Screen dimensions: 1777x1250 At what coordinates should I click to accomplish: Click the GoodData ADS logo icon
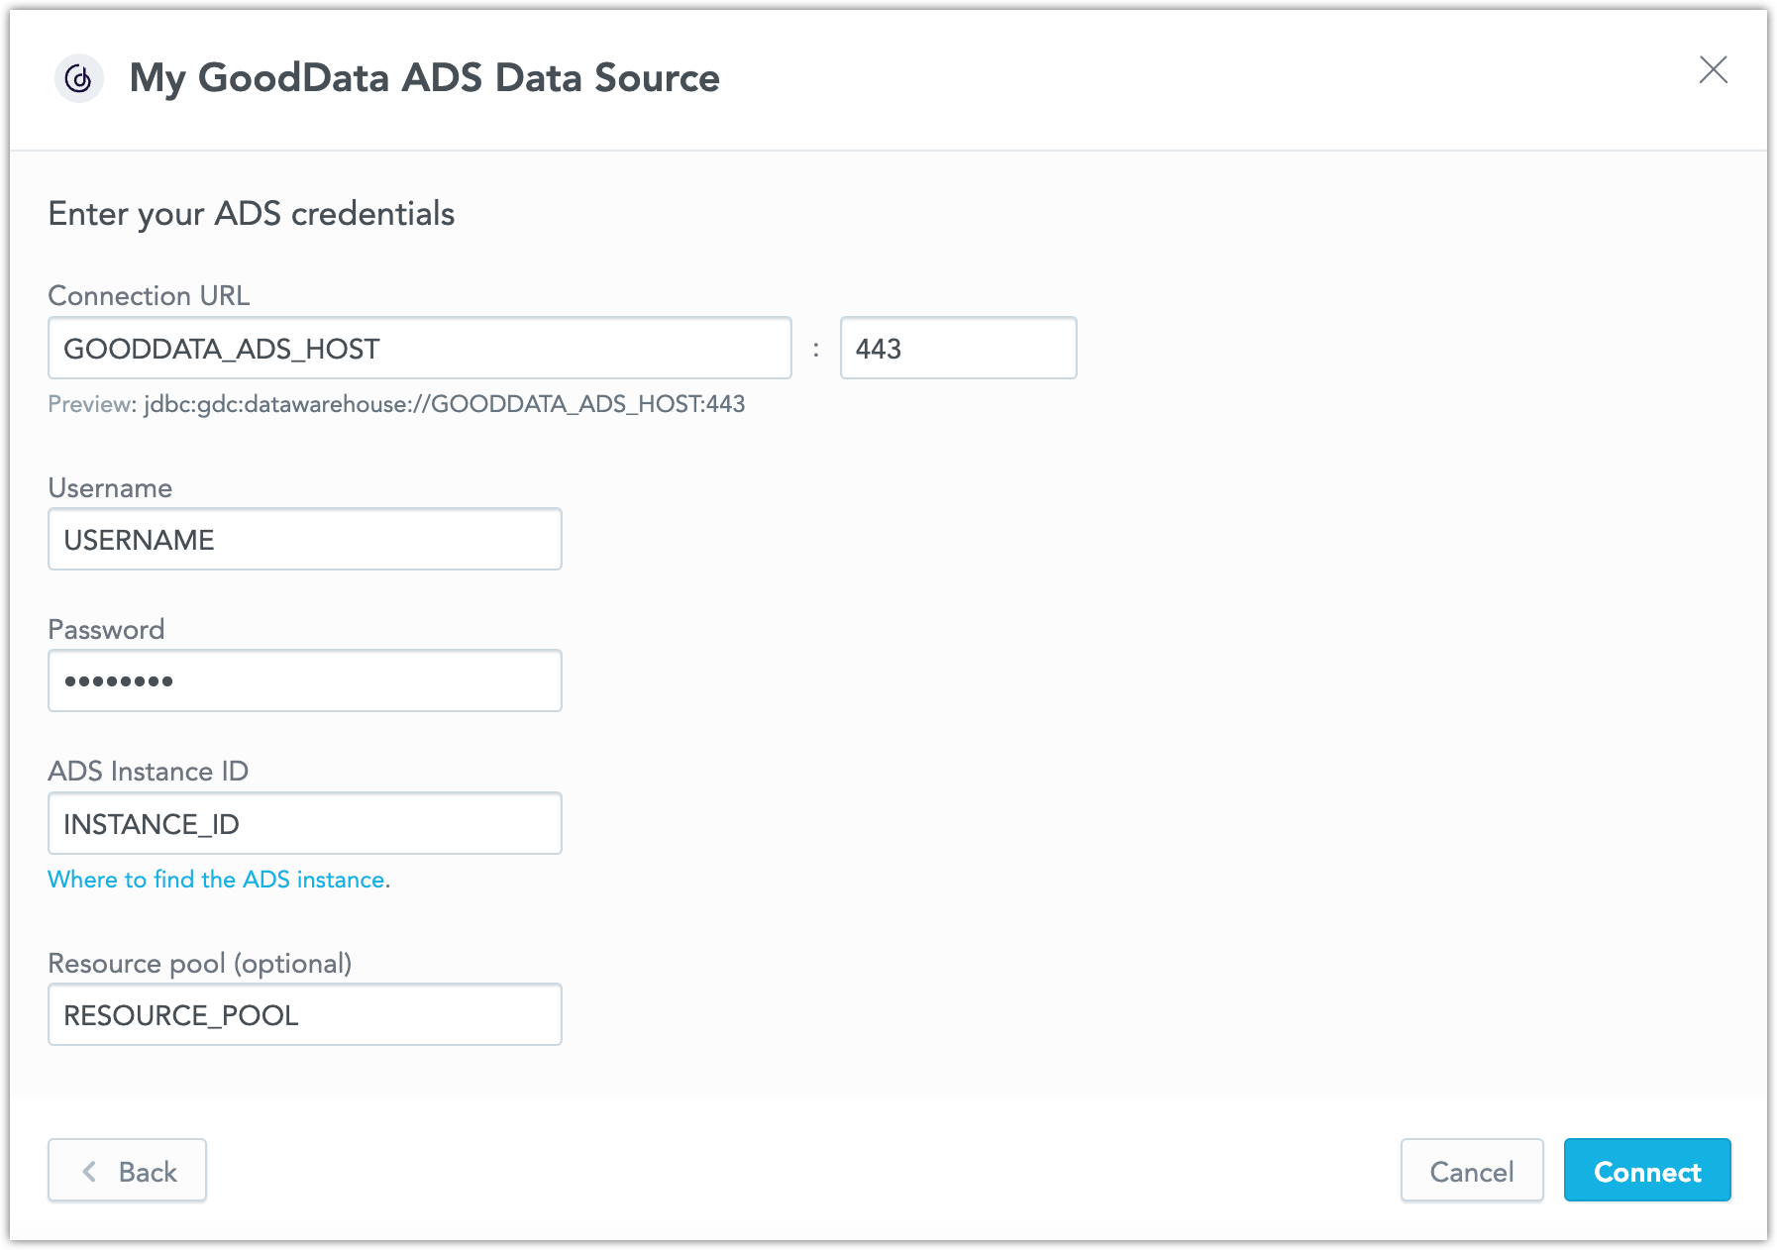(79, 78)
